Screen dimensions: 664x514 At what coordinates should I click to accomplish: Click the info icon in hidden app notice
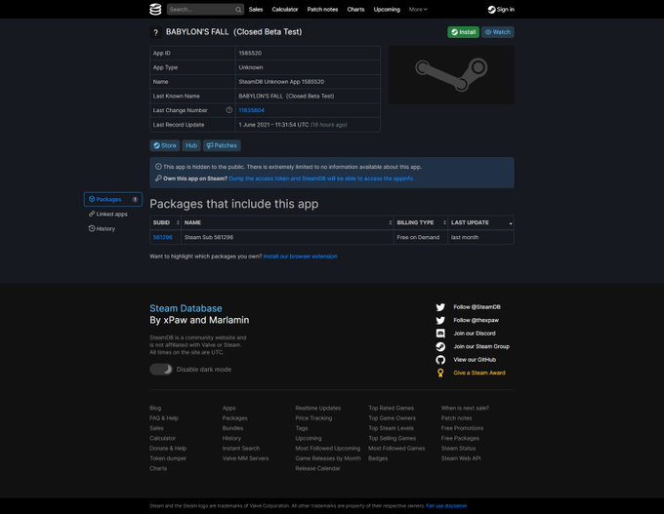tap(158, 167)
